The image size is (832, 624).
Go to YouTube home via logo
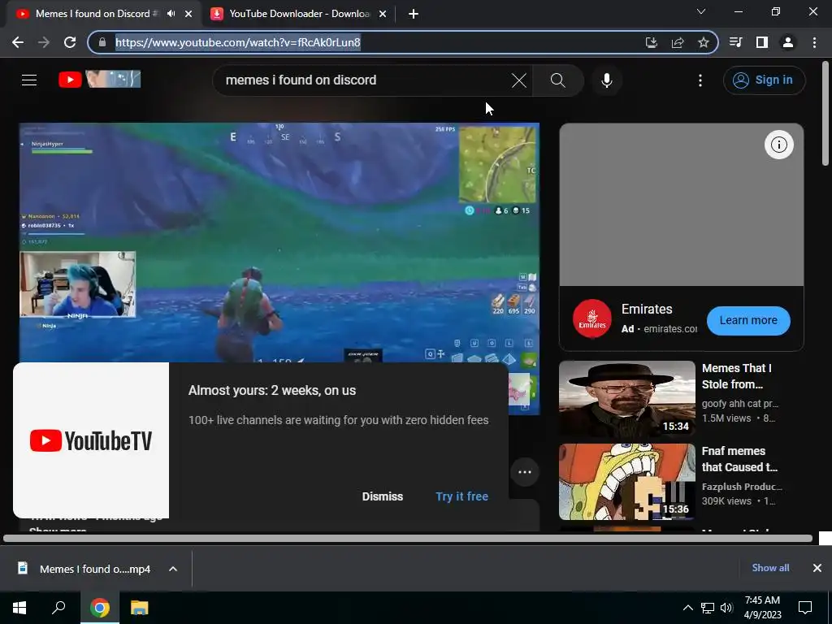(99, 80)
